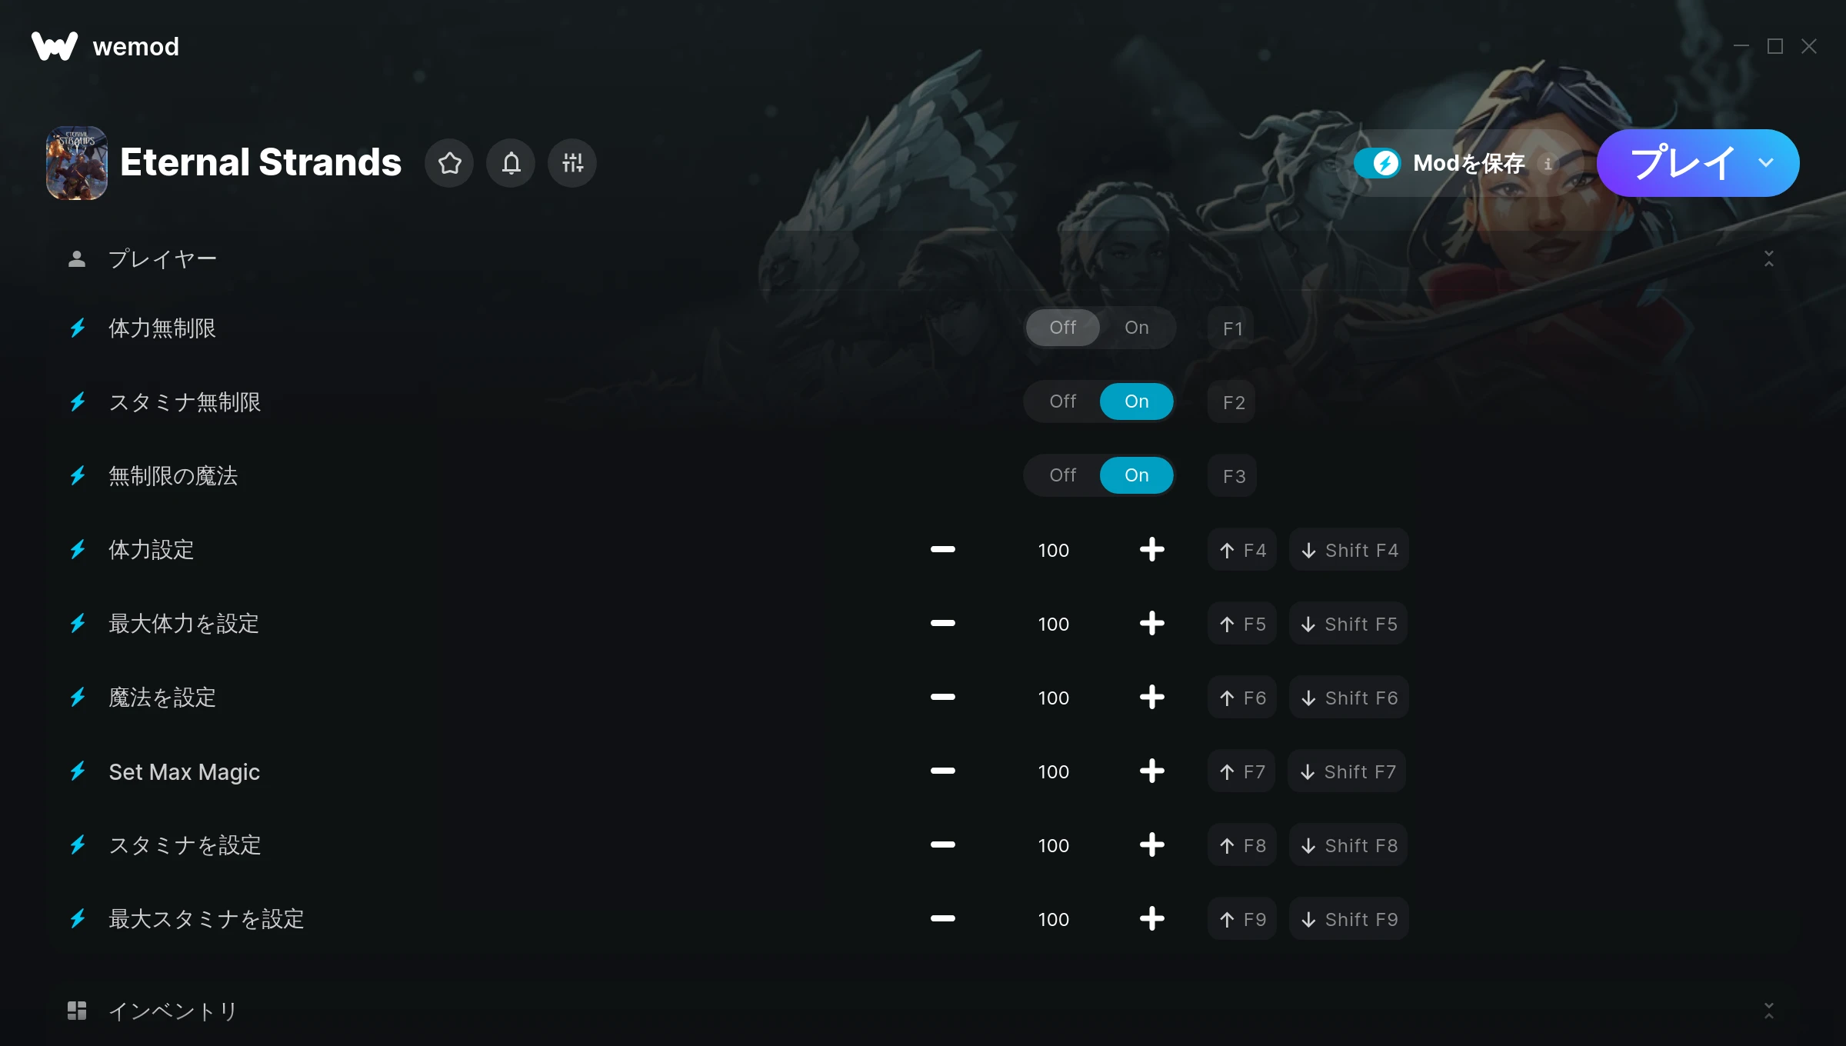1846x1046 pixels.
Task: Decrease 体力設定 value with minus
Action: tap(942, 549)
